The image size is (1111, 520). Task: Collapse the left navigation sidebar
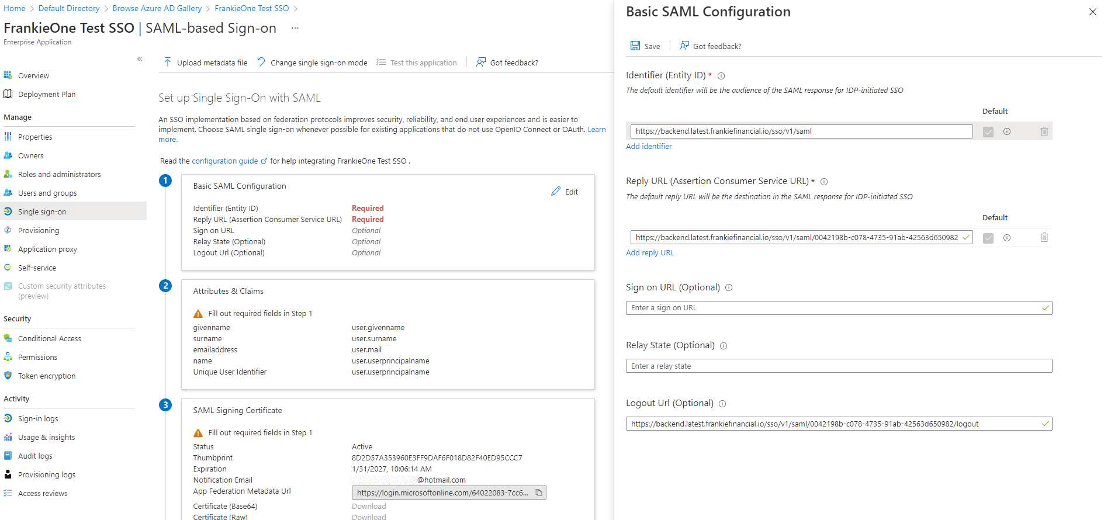[x=140, y=59]
